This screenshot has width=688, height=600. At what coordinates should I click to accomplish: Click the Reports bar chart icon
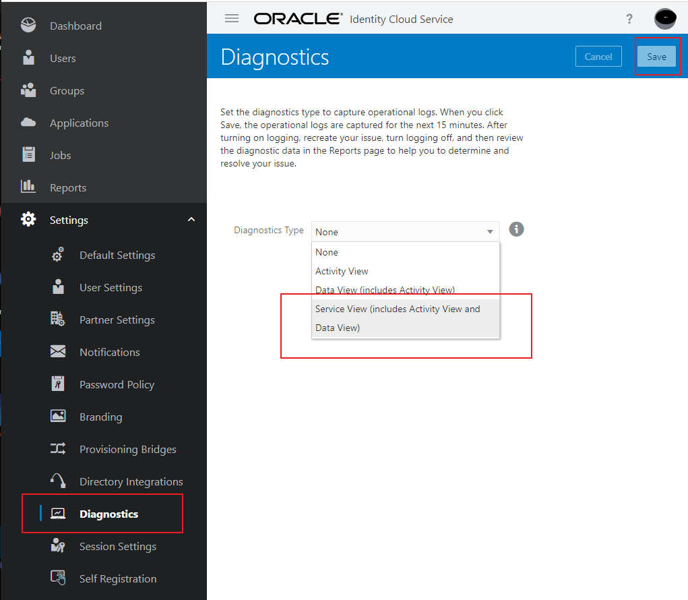tap(28, 187)
